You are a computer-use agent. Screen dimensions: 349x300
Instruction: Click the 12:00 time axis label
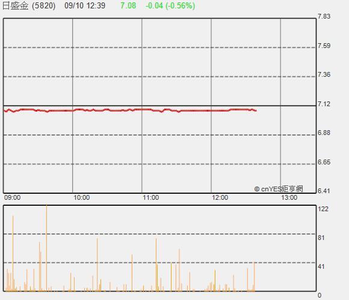pos(220,197)
